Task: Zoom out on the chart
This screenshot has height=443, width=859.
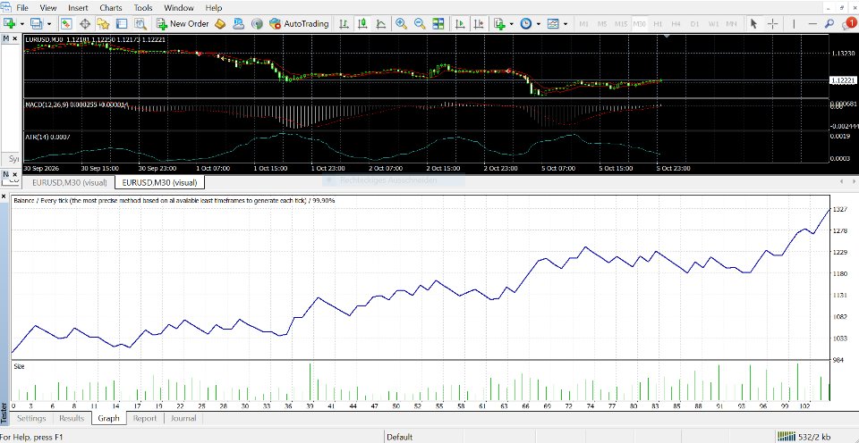Action: (x=420, y=23)
